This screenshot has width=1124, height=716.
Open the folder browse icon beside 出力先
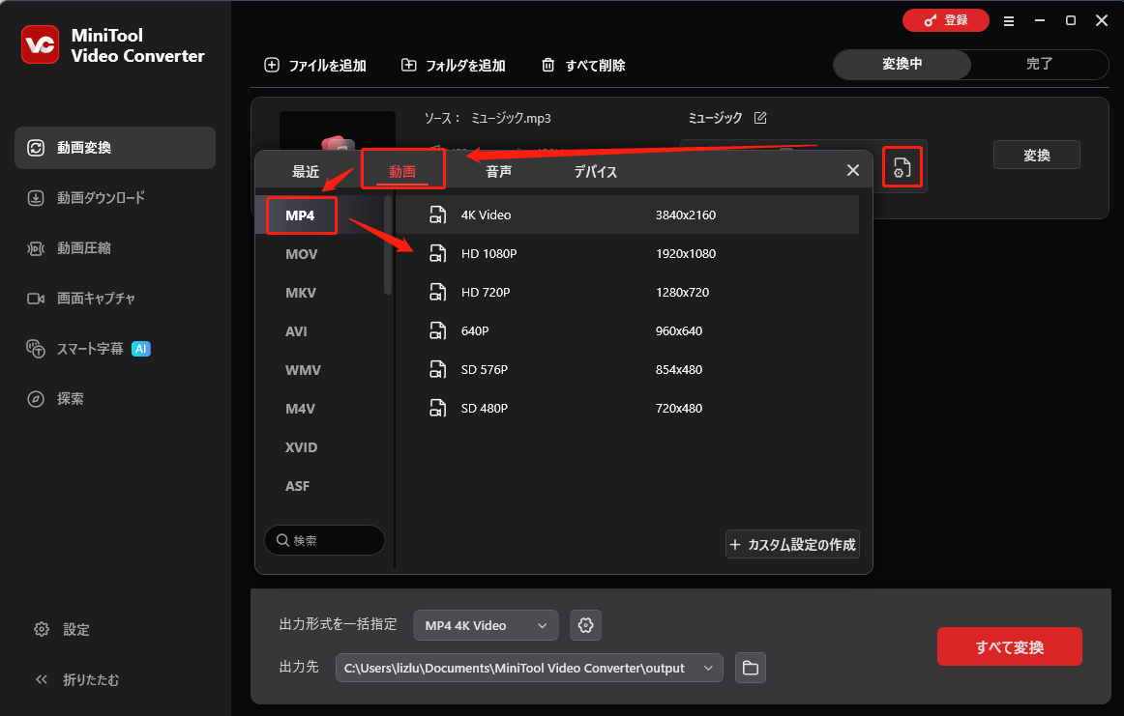(x=750, y=668)
